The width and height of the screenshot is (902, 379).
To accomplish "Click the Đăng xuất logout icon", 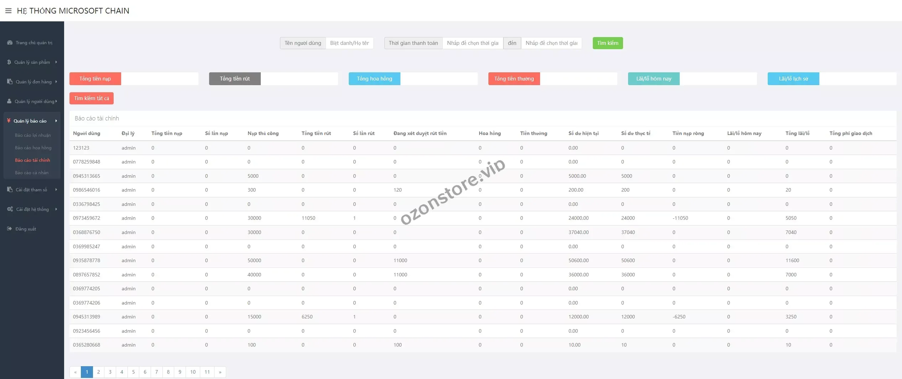I will click(x=10, y=229).
